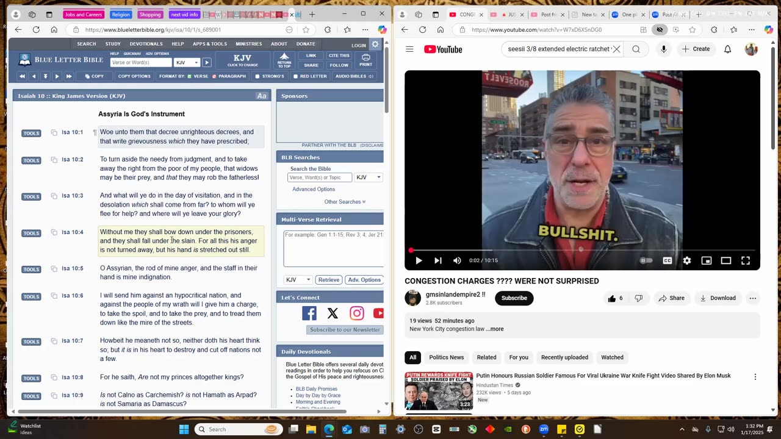Viewport: 781px width, 439px height.
Task: Open Windows Start button on taskbar
Action: pyautogui.click(x=184, y=429)
